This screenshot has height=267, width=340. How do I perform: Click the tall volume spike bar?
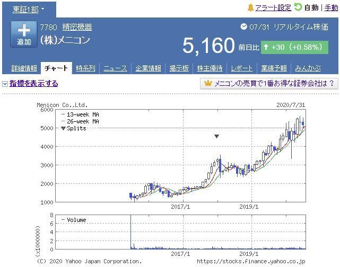(x=131, y=232)
